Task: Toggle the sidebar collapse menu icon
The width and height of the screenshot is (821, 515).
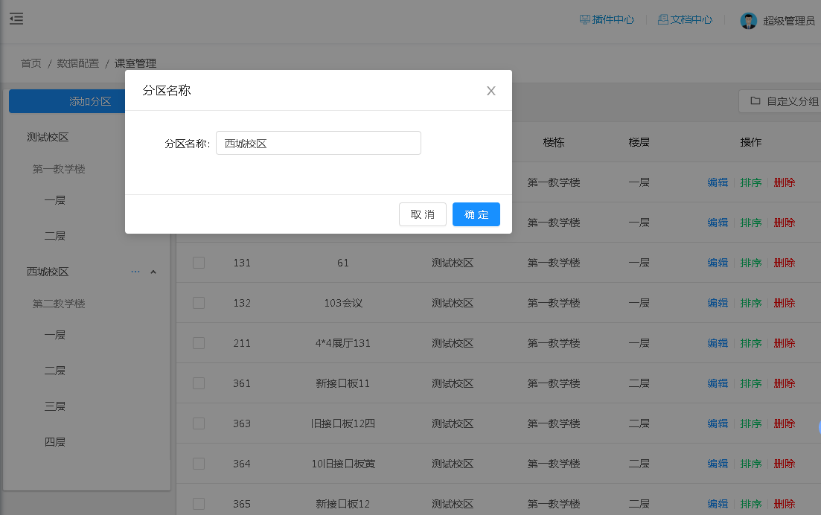Action: coord(16,19)
